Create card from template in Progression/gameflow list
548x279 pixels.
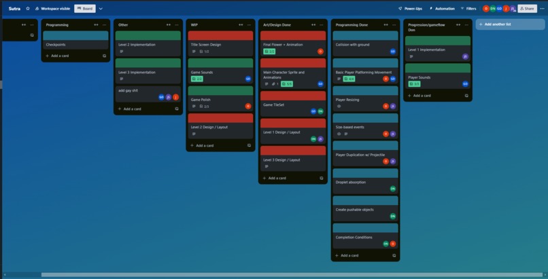point(466,96)
